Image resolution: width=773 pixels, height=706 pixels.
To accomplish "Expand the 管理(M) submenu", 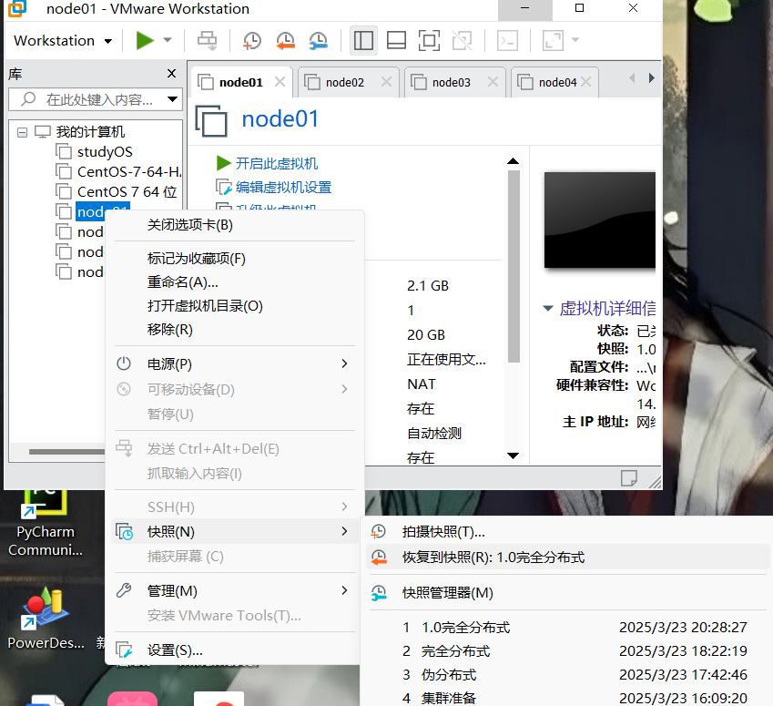I will [235, 591].
